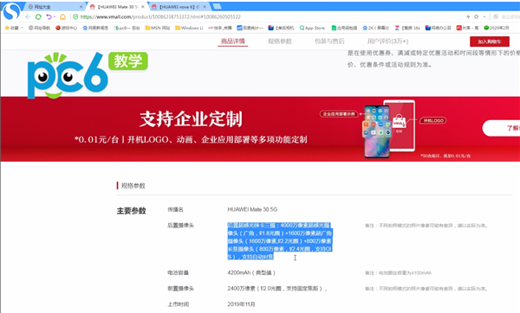Open the green 应用 bookmark
Screen dimensions: 520x313
344,28
